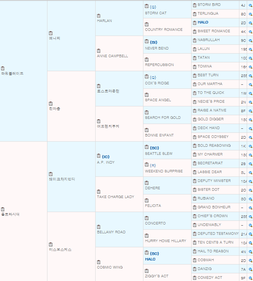
Task: Click the clipboard icon above DEHERE
Action: [147, 183]
